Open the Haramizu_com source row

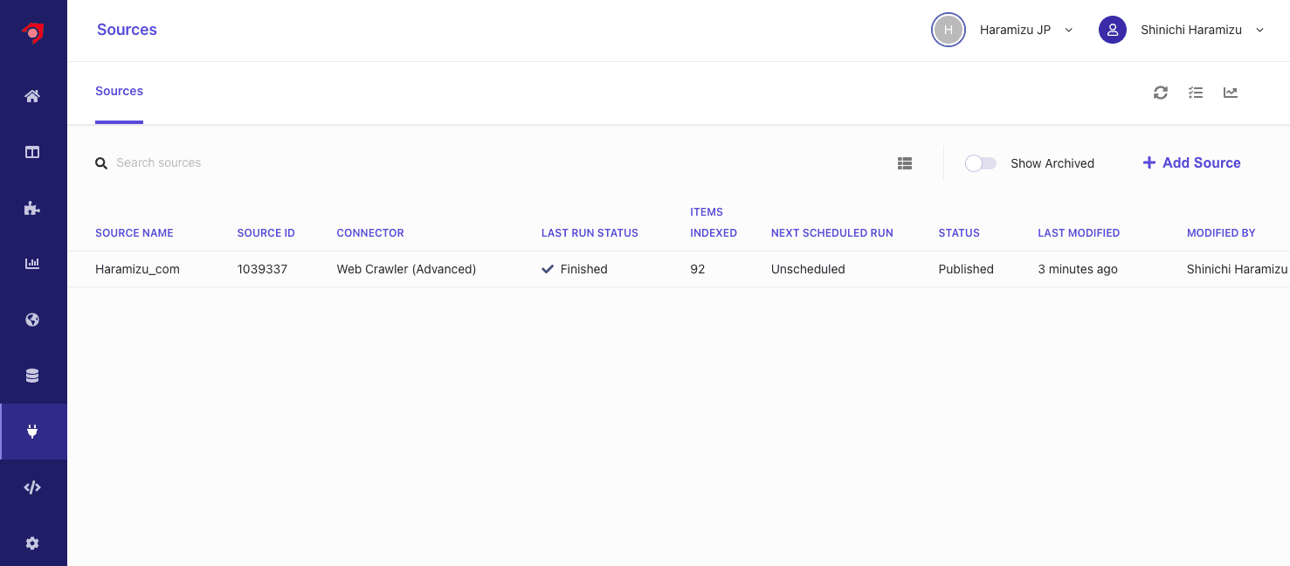tap(137, 269)
